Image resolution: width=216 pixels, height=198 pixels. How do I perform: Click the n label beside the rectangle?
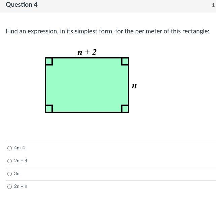(134, 86)
